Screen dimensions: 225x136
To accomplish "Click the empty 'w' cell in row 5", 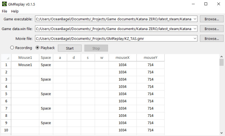I will [102, 94].
